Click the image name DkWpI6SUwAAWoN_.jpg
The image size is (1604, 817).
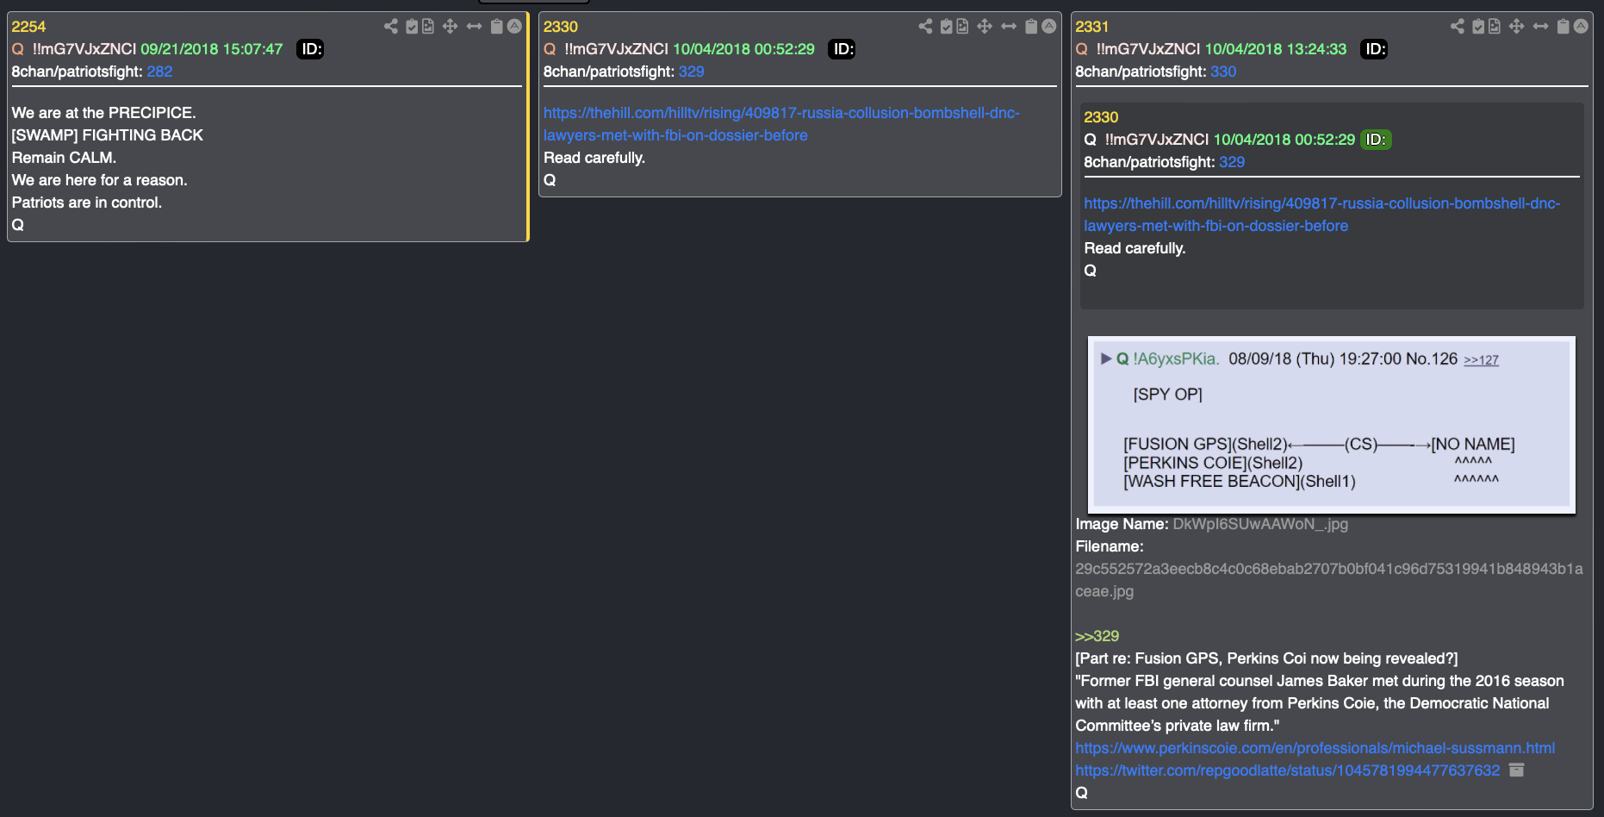coord(1260,524)
